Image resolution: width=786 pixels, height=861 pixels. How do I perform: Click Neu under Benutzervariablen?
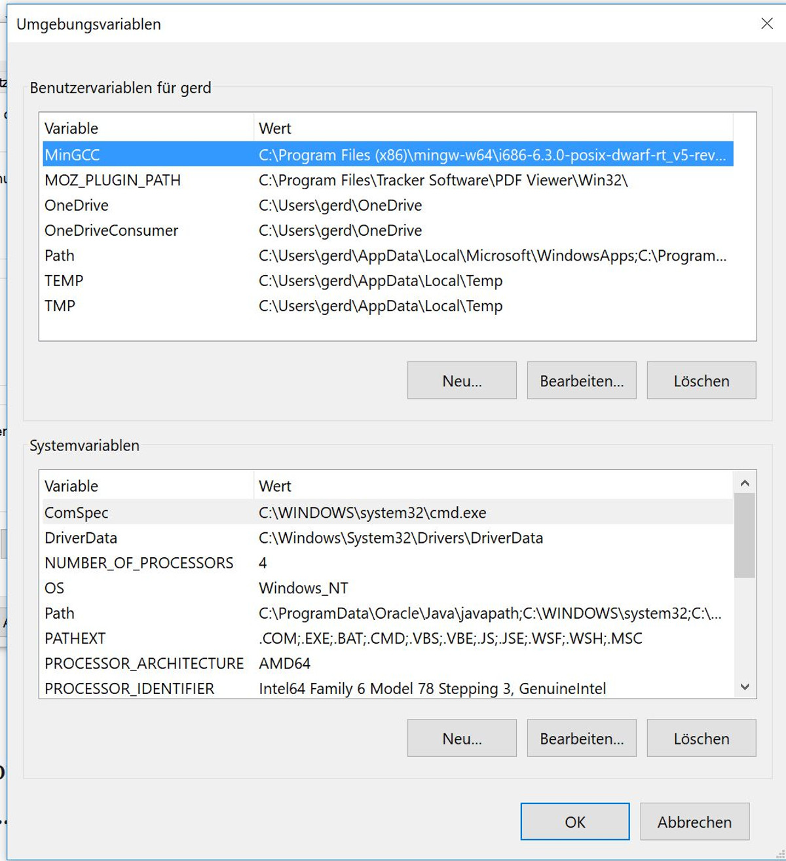pos(461,380)
